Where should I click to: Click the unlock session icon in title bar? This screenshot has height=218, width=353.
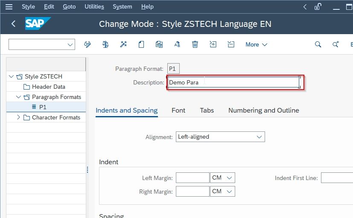(x=318, y=7)
